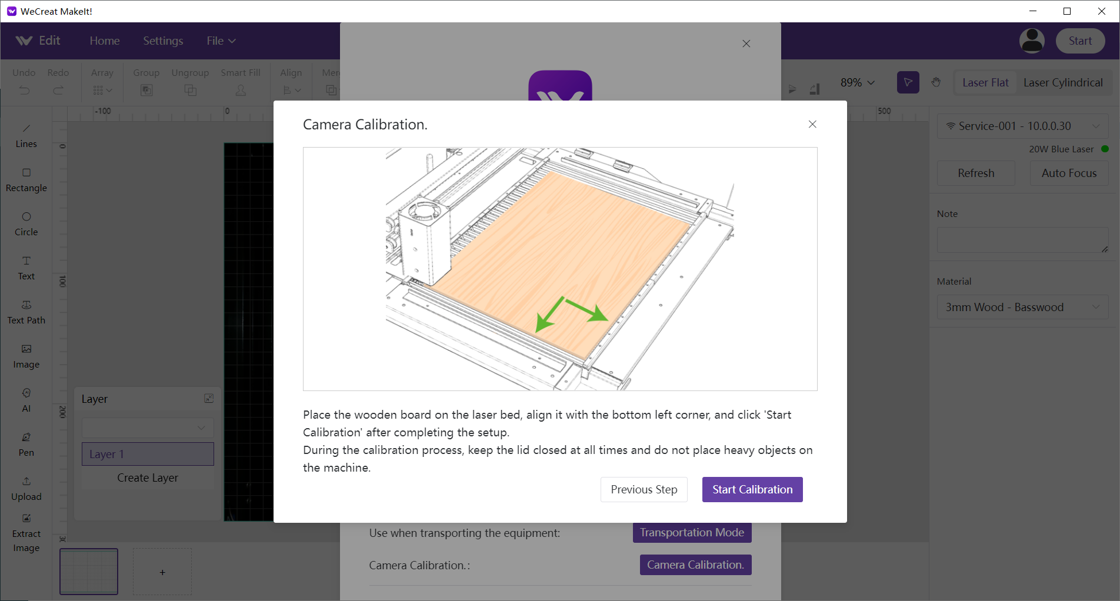Select the Circle shape tool

pos(26,223)
